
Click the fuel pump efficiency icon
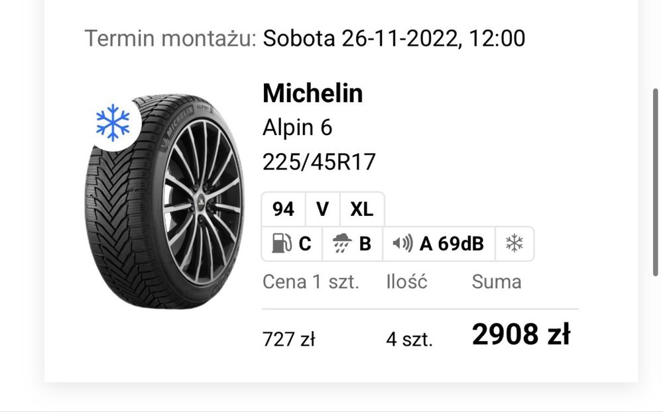coord(282,244)
